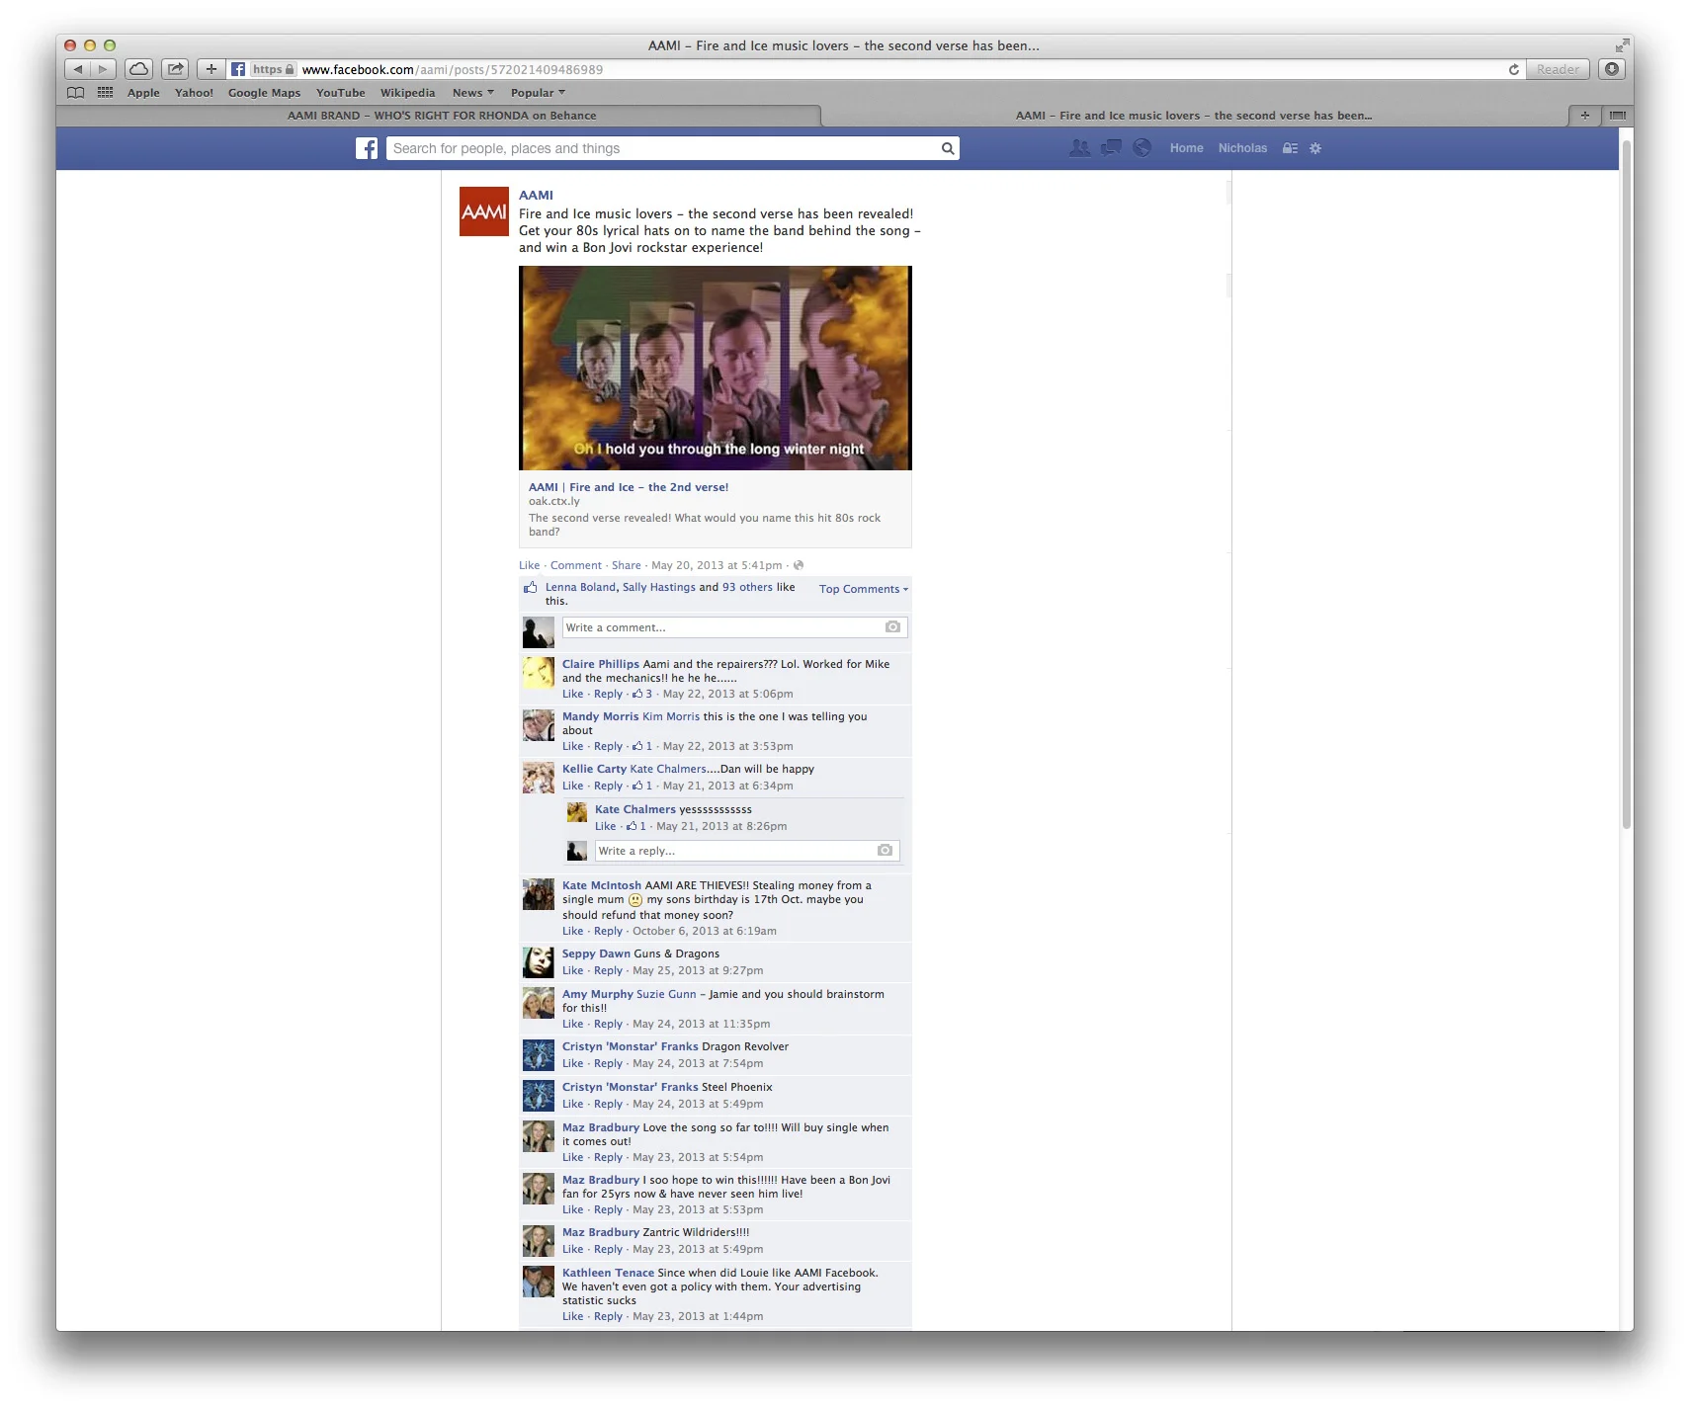Reply to Amy Murphy's comment

[609, 1024]
